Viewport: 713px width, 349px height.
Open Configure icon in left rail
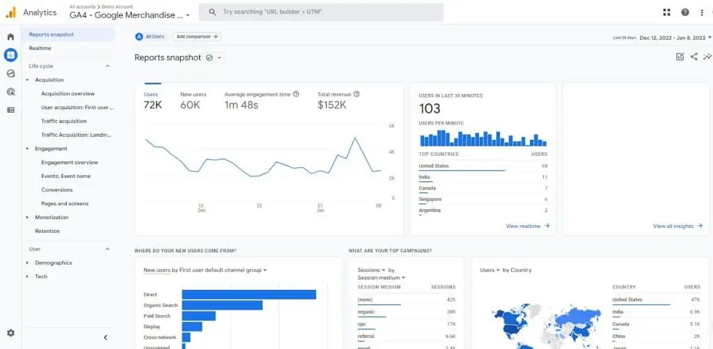tap(10, 110)
